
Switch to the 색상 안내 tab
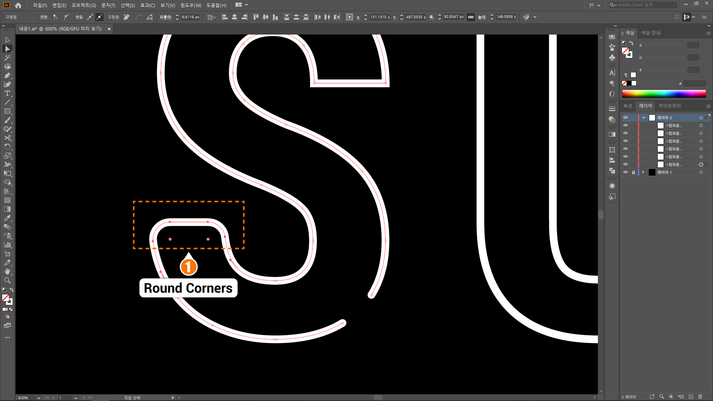(x=651, y=33)
